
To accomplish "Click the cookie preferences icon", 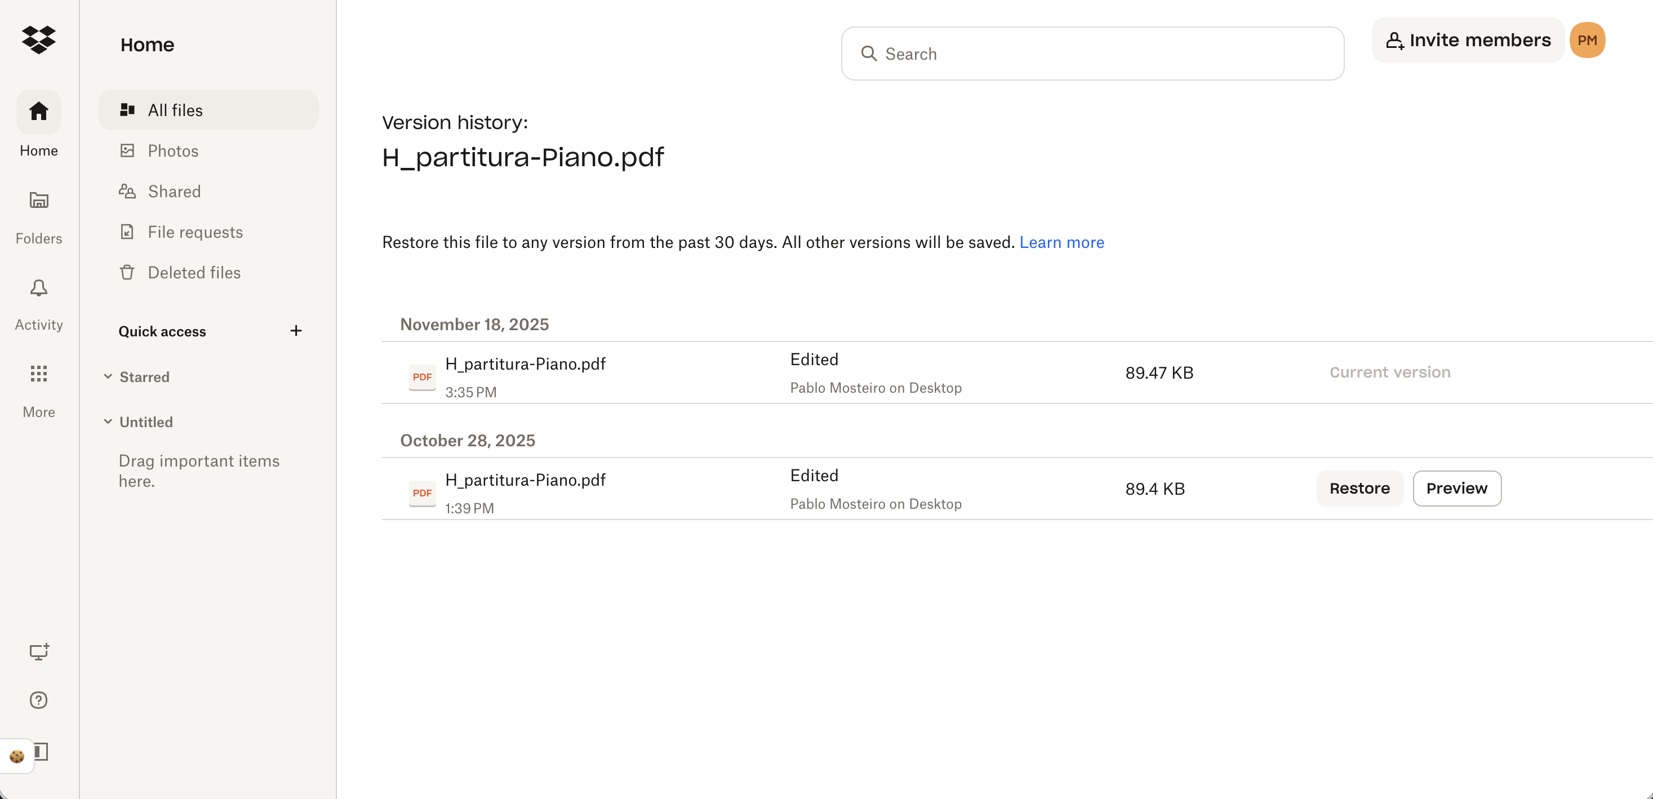I will 17,756.
